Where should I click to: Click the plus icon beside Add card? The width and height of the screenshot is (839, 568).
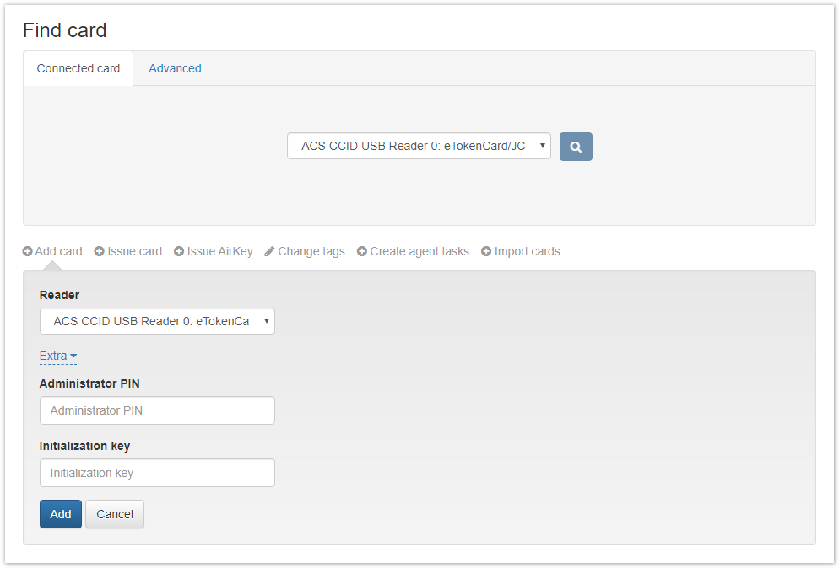[x=28, y=252]
